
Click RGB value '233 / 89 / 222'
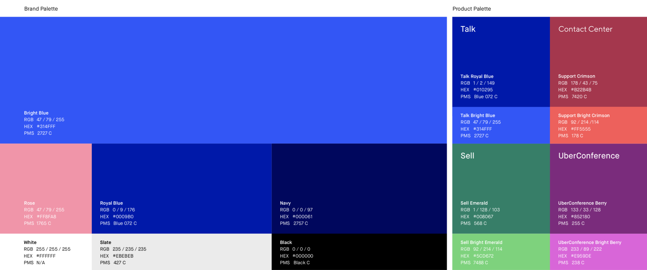586,249
